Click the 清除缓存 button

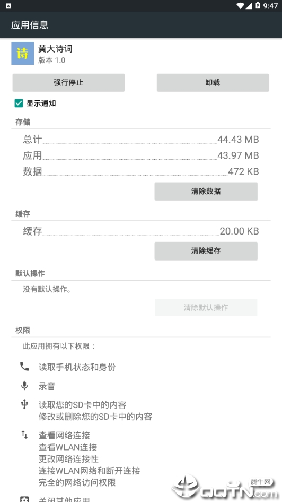click(206, 251)
